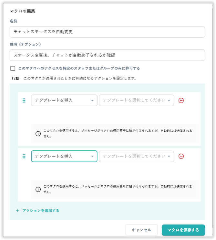
Task: Remove the first action with the red minus icon
Action: (x=181, y=100)
